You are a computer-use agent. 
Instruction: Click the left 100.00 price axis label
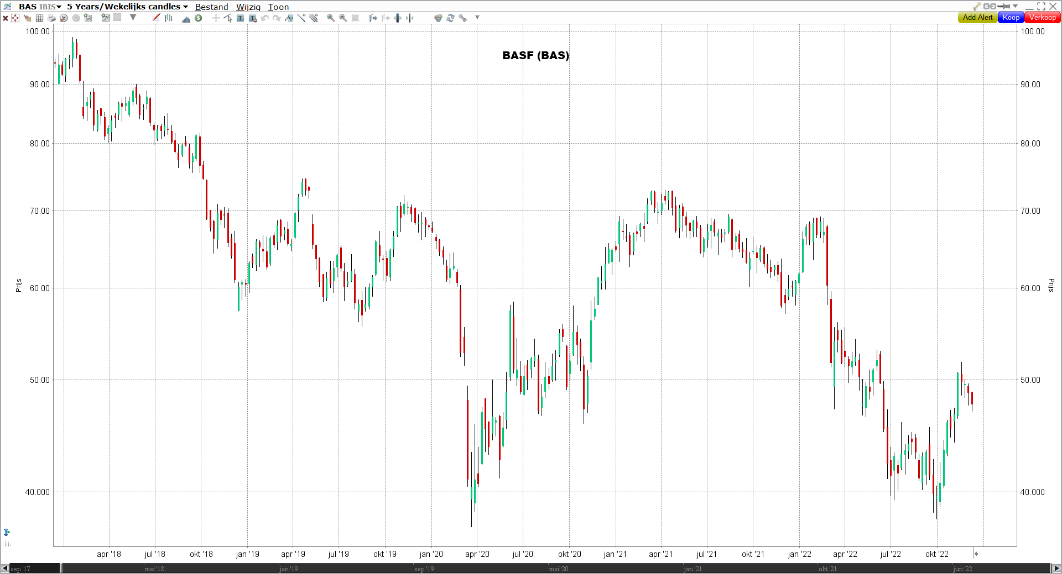[x=38, y=31]
